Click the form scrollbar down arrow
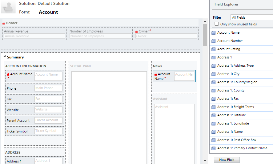This screenshot has width=273, height=164. (x=205, y=161)
